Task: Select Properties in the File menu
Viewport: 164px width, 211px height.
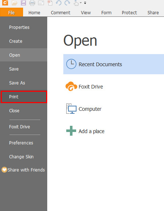Action: [x=23, y=27]
